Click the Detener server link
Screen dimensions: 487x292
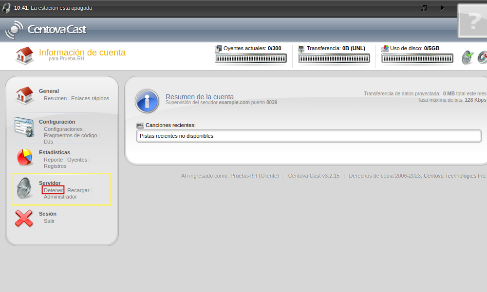(53, 190)
